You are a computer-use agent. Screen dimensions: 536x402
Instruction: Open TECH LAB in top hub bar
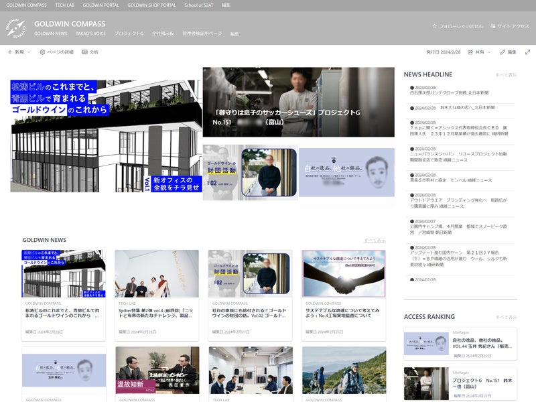[64, 5]
